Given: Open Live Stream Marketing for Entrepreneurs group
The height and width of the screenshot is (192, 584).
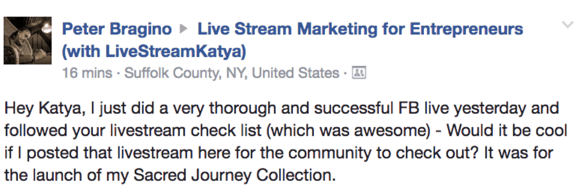Looking at the screenshot, I should pos(360,30).
